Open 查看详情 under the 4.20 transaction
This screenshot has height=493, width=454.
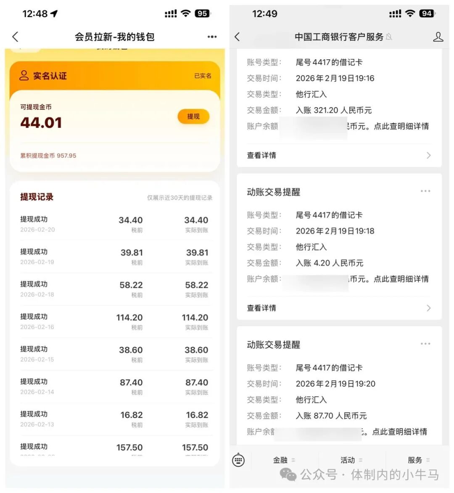pyautogui.click(x=339, y=308)
